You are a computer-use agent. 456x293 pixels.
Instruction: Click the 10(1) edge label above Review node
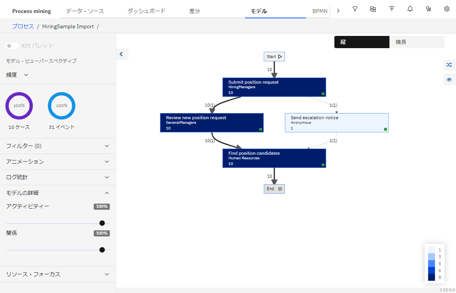pyautogui.click(x=210, y=105)
